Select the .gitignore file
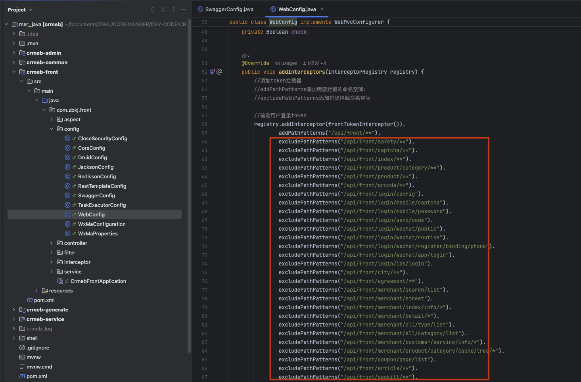Viewport: 581px width, 382px height. click(38, 348)
